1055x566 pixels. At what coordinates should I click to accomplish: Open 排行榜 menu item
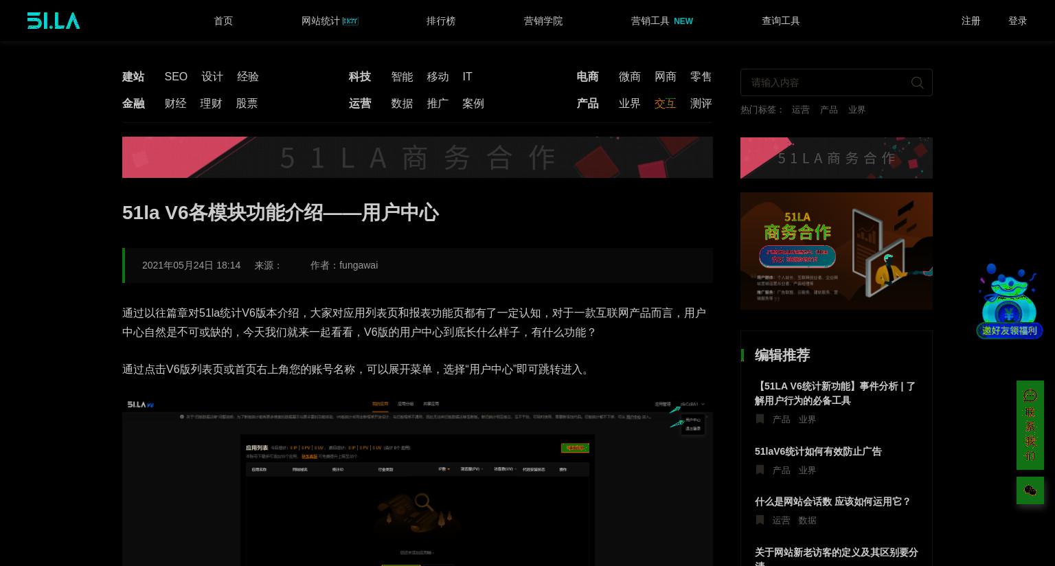441,21
